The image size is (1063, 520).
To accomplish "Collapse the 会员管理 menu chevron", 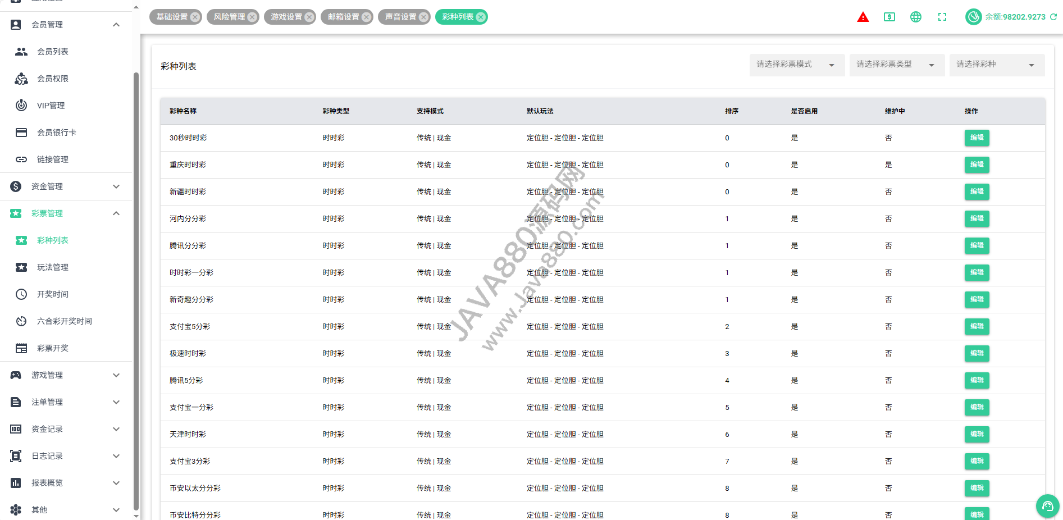I will (x=116, y=25).
